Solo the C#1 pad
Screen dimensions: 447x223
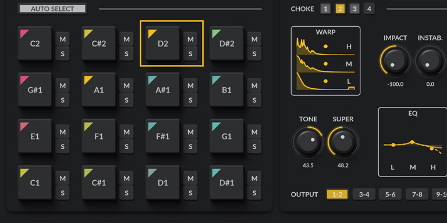[126, 193]
